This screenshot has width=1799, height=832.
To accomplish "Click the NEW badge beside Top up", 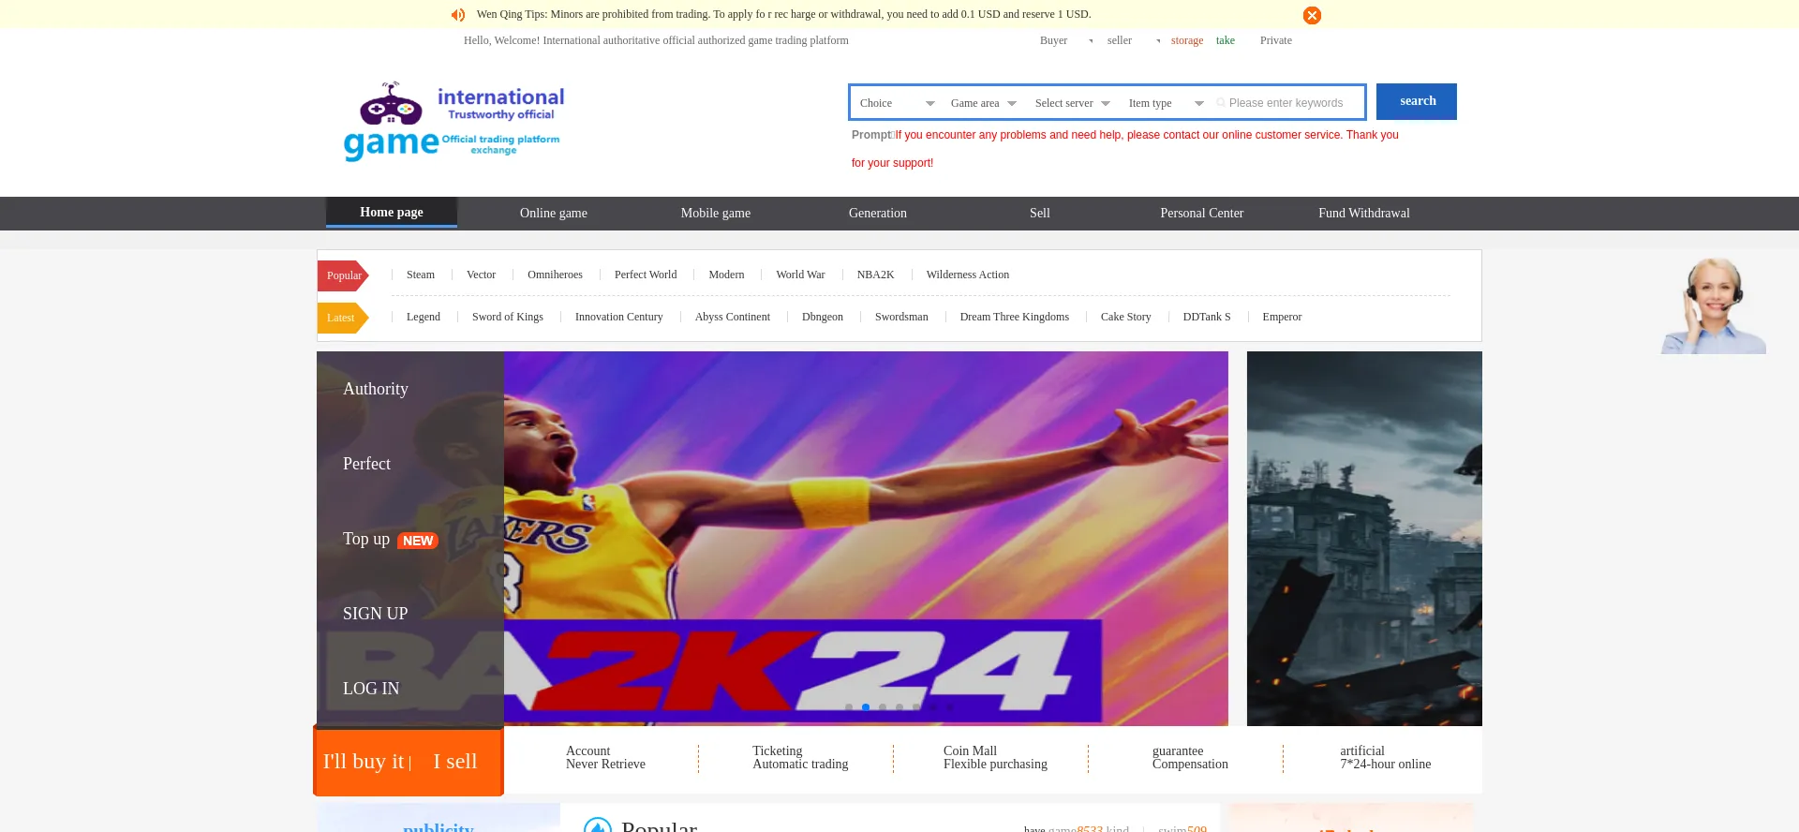I will coord(418,541).
